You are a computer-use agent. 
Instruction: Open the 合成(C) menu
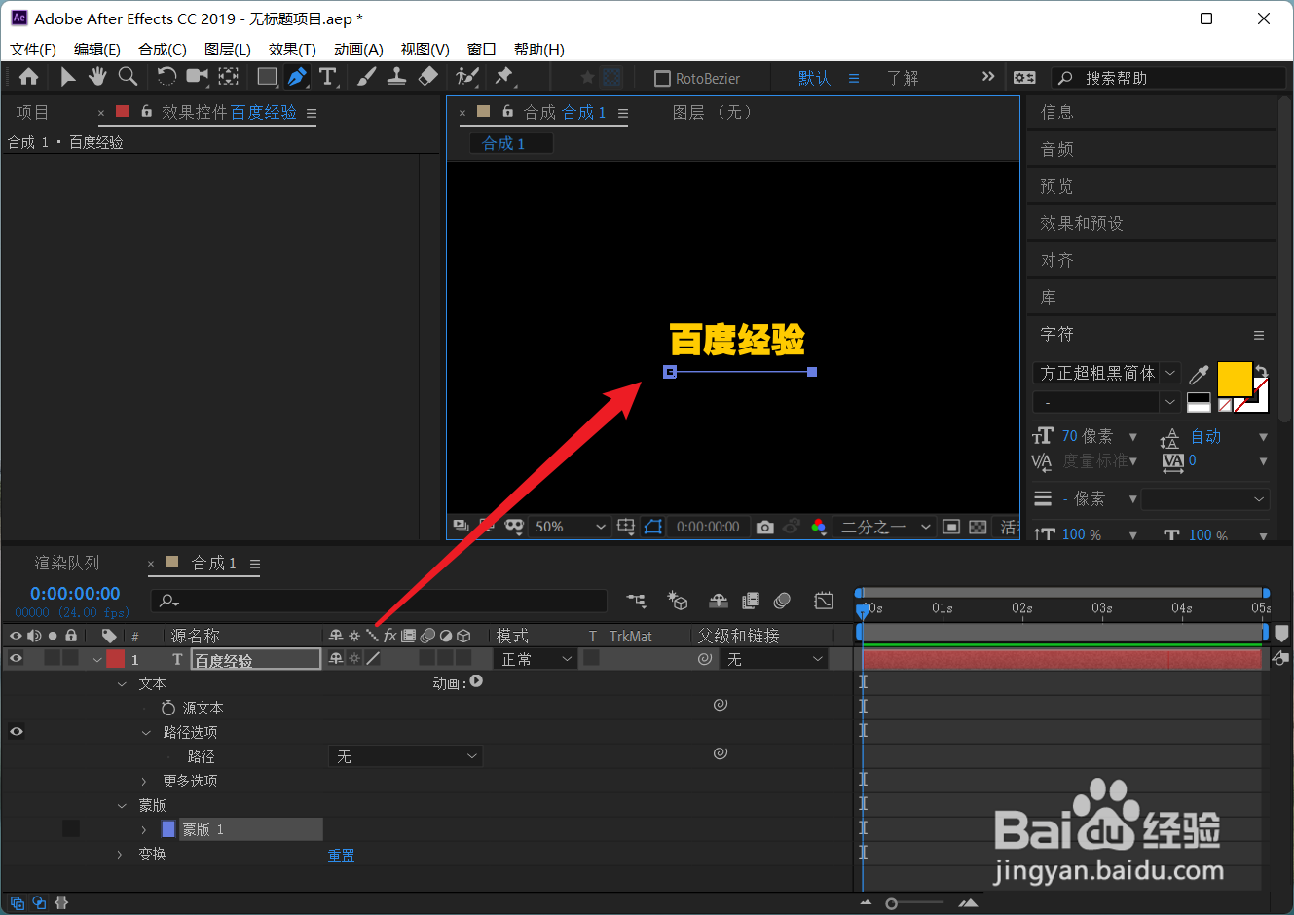click(163, 49)
